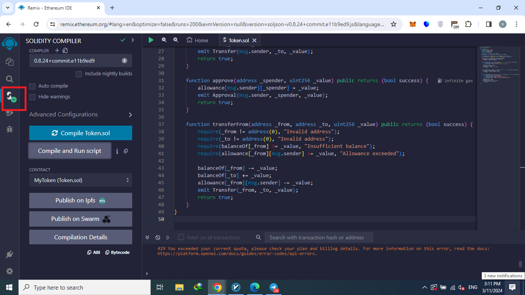Toggle listen on all transactions checkbox
Viewport: 525px width, 295px height.
181,237
